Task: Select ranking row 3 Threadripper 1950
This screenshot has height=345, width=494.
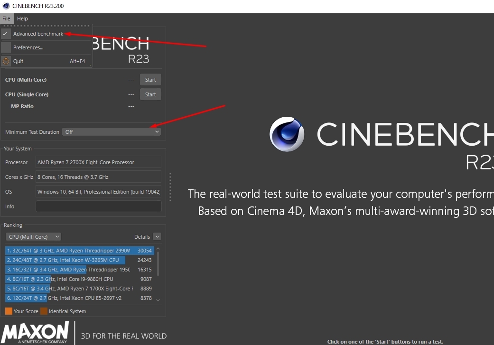Action: (x=79, y=270)
